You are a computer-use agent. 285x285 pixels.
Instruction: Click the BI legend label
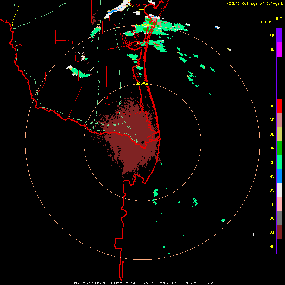click(x=272, y=232)
